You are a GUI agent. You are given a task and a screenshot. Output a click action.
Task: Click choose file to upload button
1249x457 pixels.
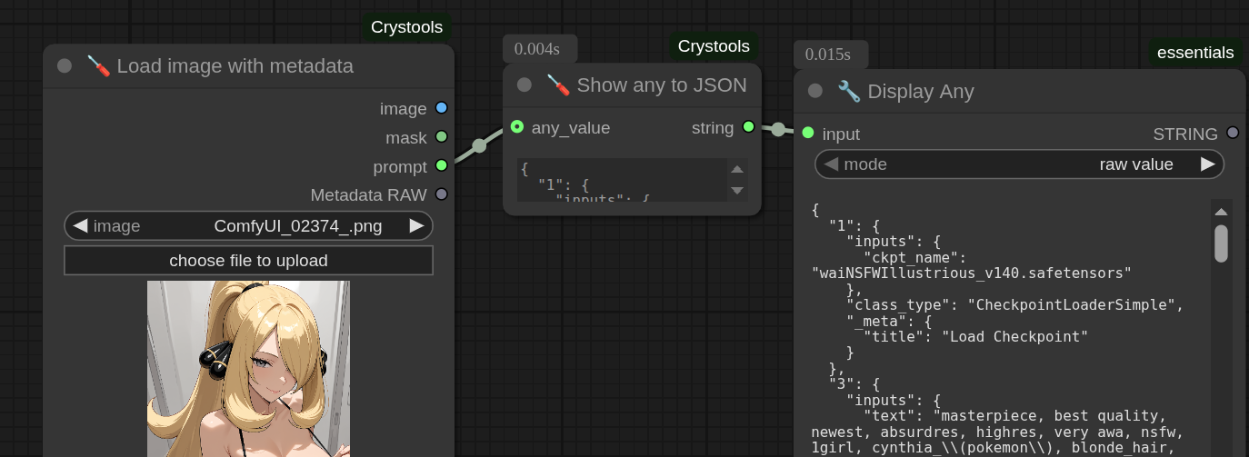(248, 261)
